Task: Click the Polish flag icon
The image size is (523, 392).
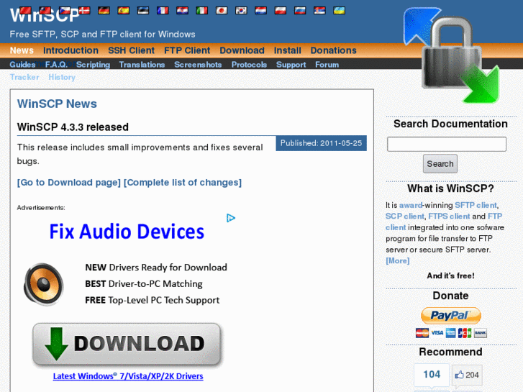Action: [281, 11]
